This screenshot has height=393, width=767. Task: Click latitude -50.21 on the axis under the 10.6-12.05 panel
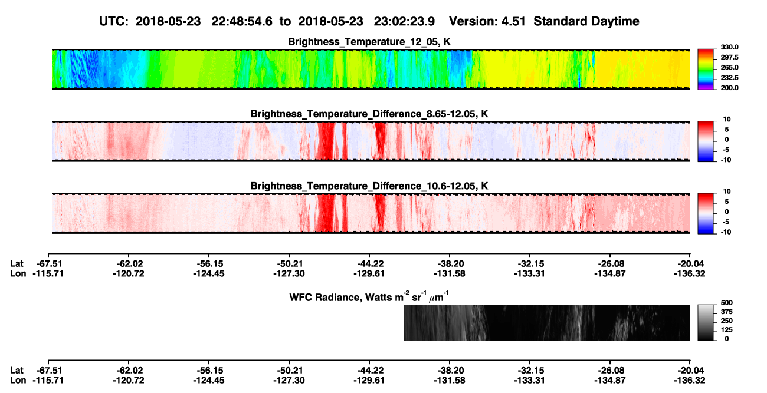coord(290,264)
